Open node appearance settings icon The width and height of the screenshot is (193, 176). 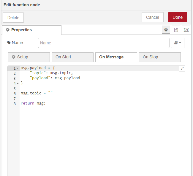tap(186, 30)
